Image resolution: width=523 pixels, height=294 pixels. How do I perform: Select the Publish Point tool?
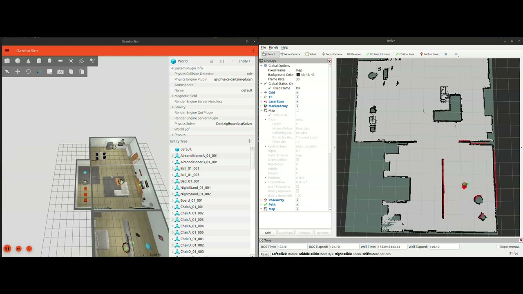[429, 54]
